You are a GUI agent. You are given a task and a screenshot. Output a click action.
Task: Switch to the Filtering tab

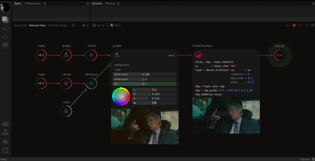pos(110,4)
